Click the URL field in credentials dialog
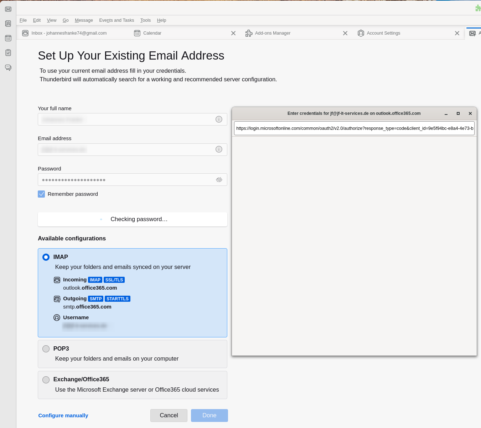The width and height of the screenshot is (481, 428). (354, 128)
